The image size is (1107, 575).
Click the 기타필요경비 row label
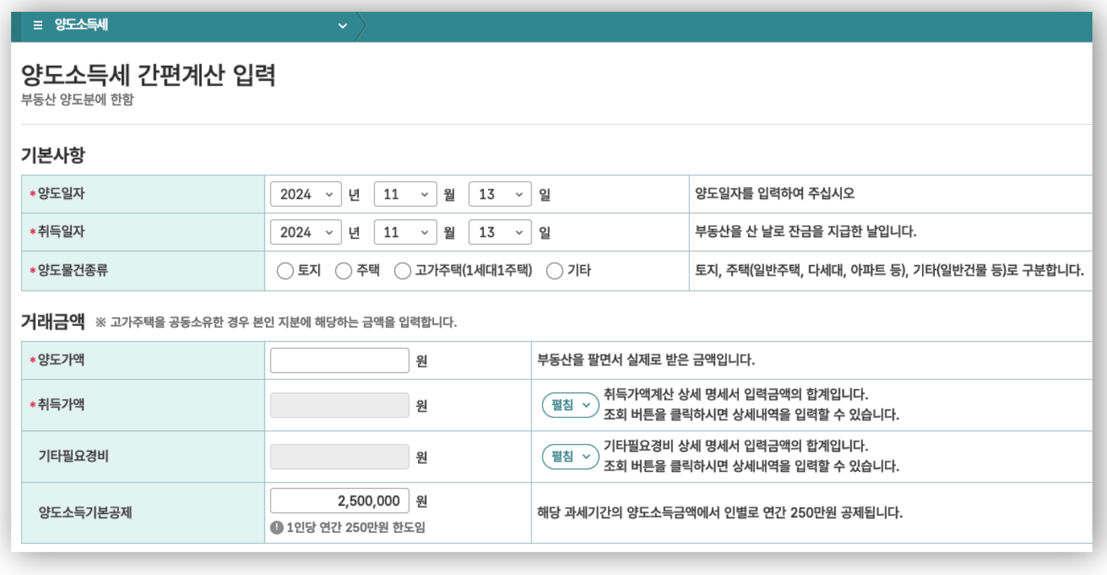pos(74,456)
